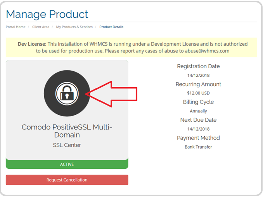Click the Manage Product page heading
This screenshot has height=197, width=263.
pos(47,14)
